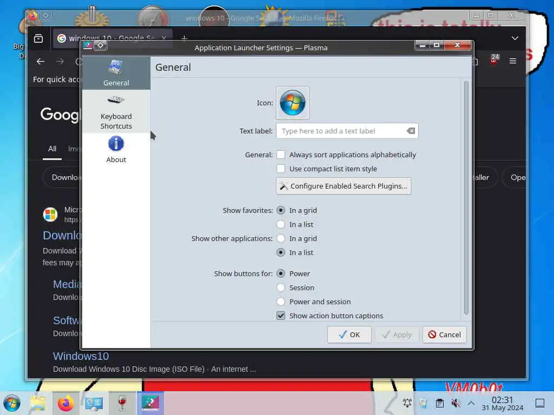Click OK to confirm settings
Screen dimensions: 554x415
[349, 334]
